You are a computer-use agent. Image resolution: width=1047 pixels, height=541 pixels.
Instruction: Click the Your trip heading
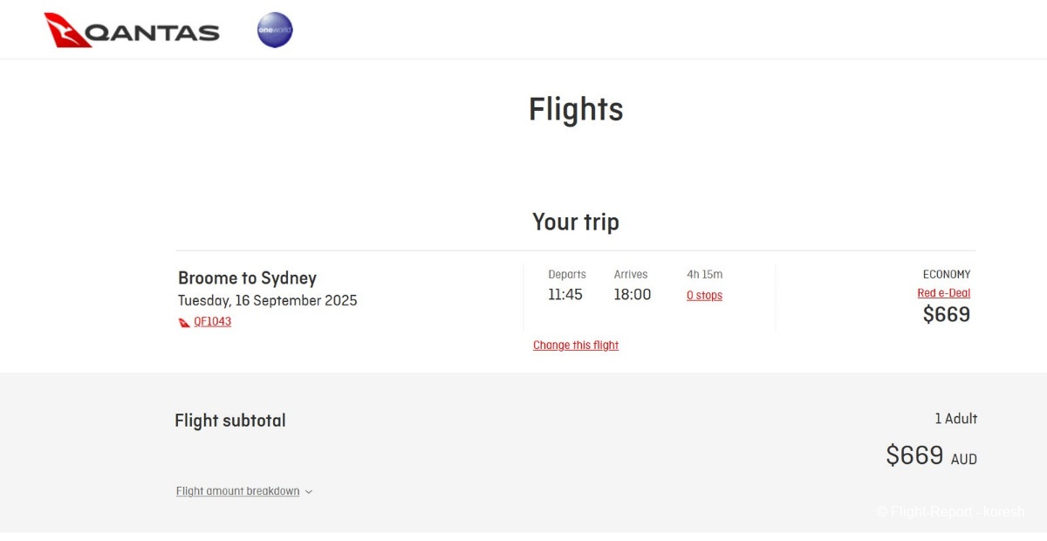click(x=576, y=222)
